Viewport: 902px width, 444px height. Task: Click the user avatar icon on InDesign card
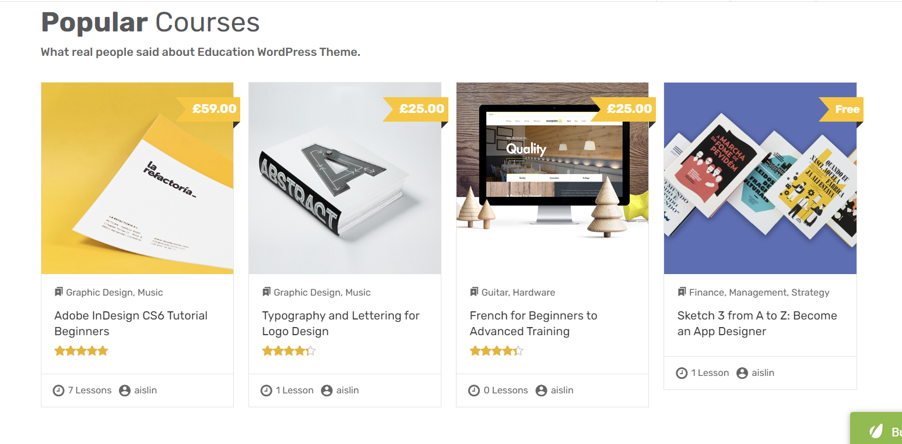point(125,390)
